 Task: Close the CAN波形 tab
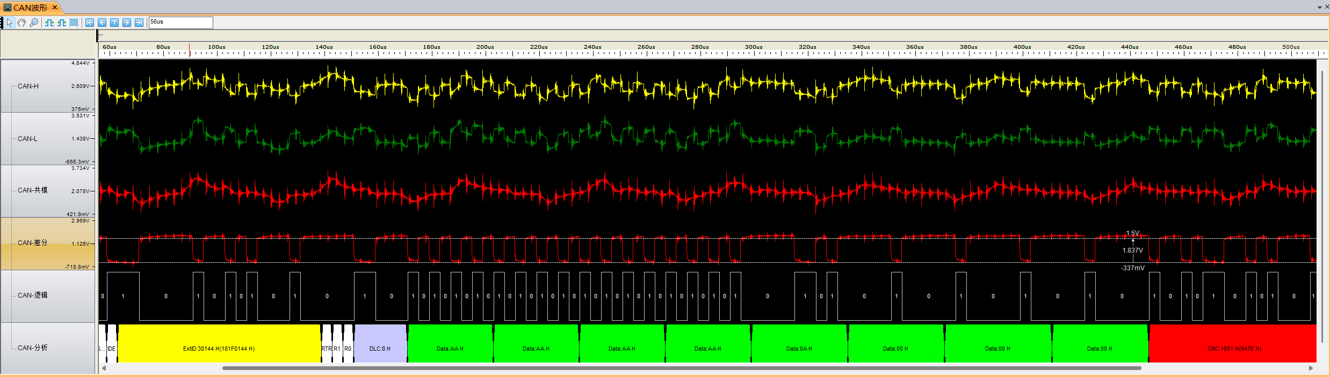(55, 8)
